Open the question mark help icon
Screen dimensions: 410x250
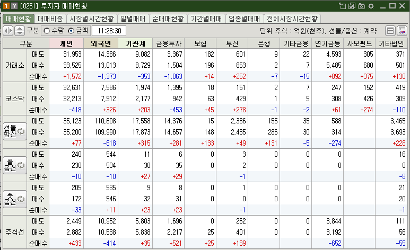[x=15, y=6]
